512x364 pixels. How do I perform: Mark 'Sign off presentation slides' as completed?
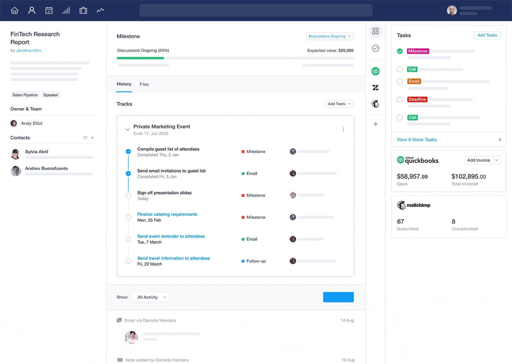(128, 195)
